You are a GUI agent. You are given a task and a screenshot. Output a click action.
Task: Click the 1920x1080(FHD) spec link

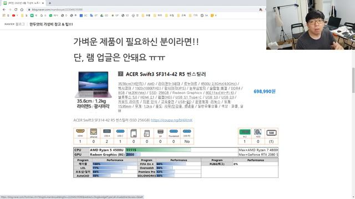[x=148, y=88]
